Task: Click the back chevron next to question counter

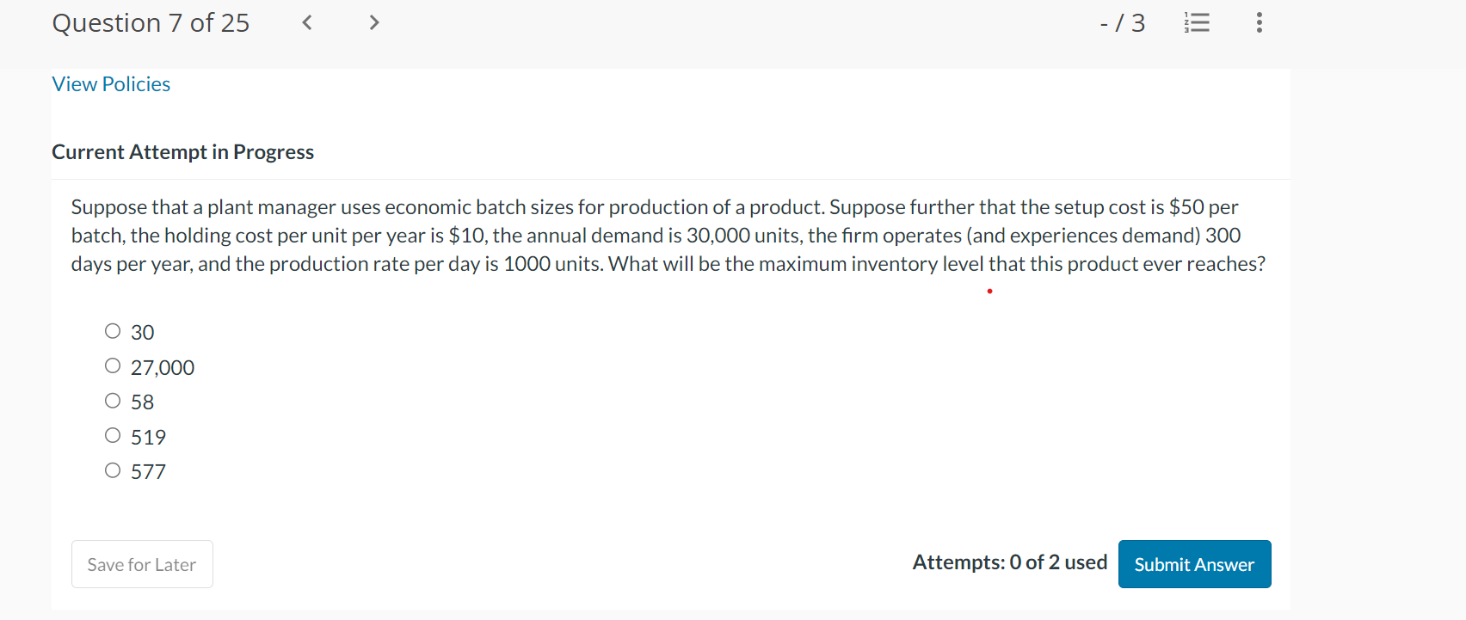Action: tap(305, 23)
